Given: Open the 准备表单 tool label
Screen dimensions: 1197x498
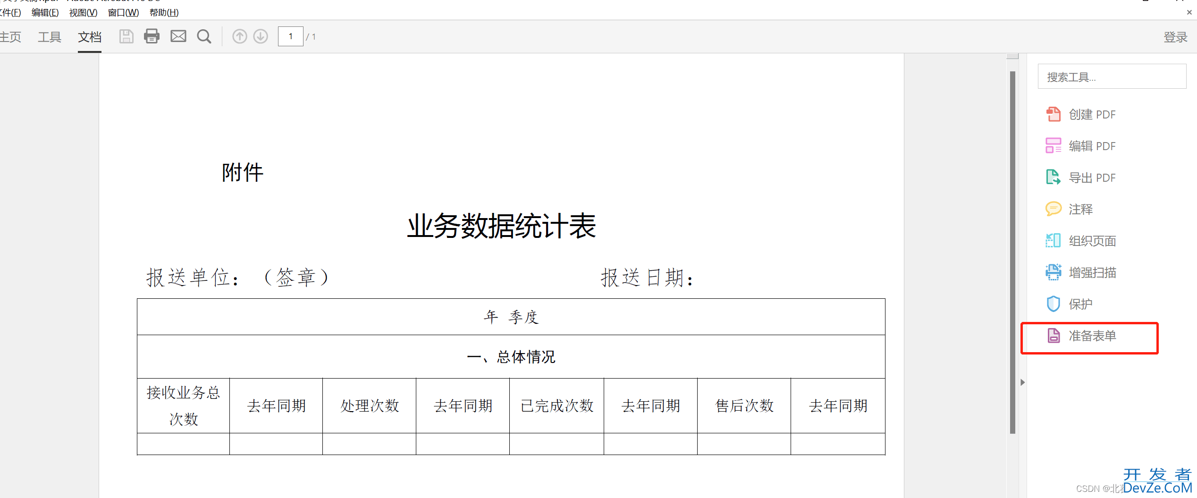Looking at the screenshot, I should (1093, 336).
